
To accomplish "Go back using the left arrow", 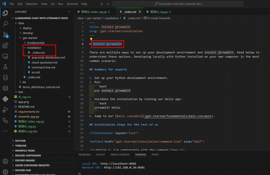I will pyautogui.click(x=102, y=4).
